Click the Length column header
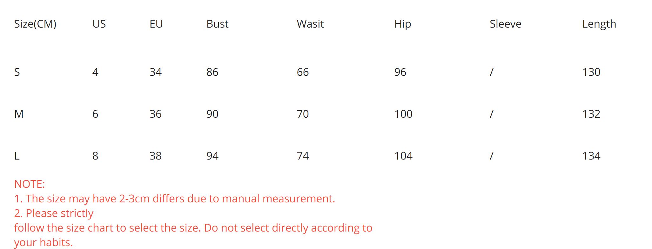The height and width of the screenshot is (249, 652). [599, 24]
